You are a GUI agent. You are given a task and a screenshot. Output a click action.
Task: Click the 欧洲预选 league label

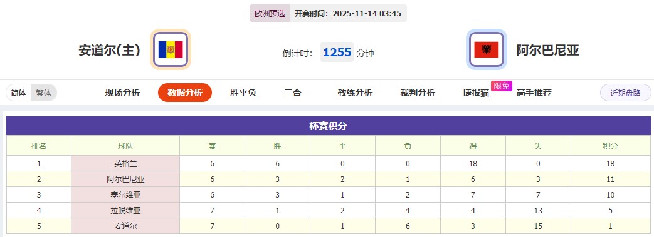tap(270, 13)
